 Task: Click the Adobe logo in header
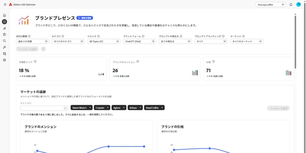[x=11, y=4]
